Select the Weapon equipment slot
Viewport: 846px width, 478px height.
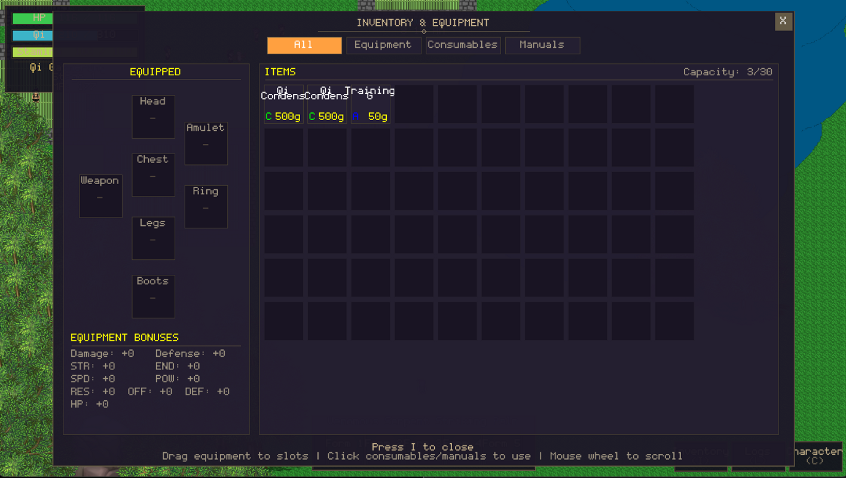[x=100, y=196]
